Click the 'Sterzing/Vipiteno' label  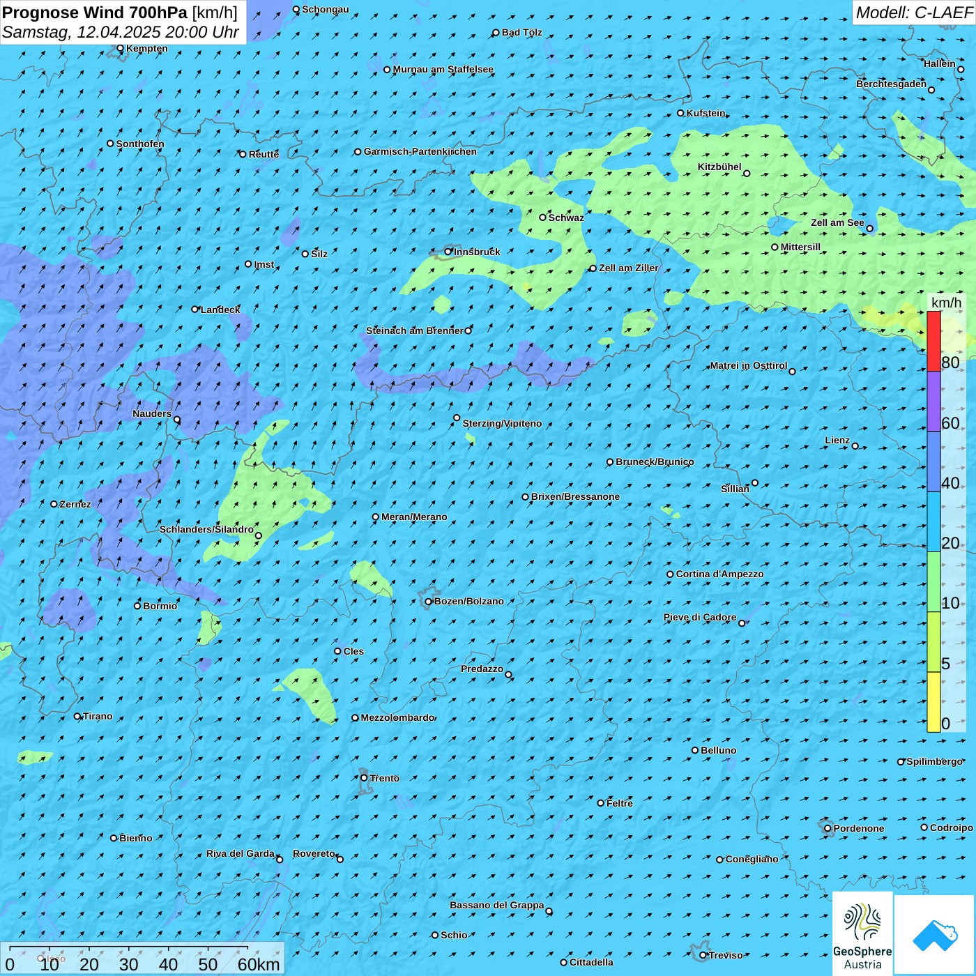(502, 423)
